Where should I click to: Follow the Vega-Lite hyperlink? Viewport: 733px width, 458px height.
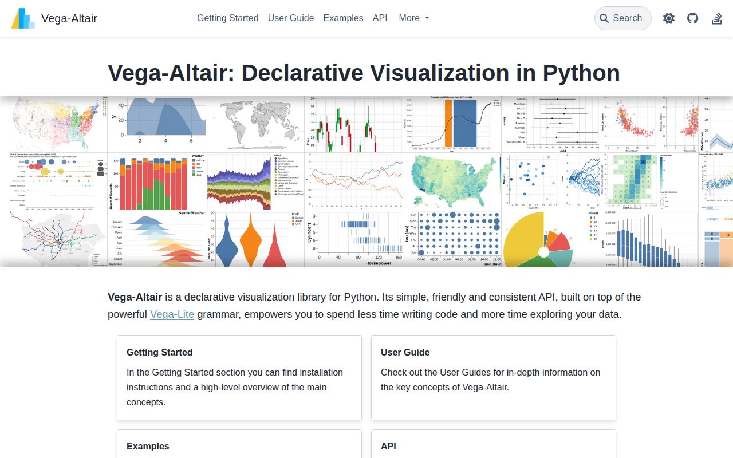[x=172, y=314]
